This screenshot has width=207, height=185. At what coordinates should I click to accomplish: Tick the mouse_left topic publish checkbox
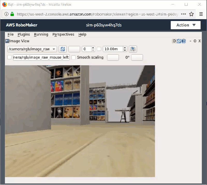coord(9,57)
